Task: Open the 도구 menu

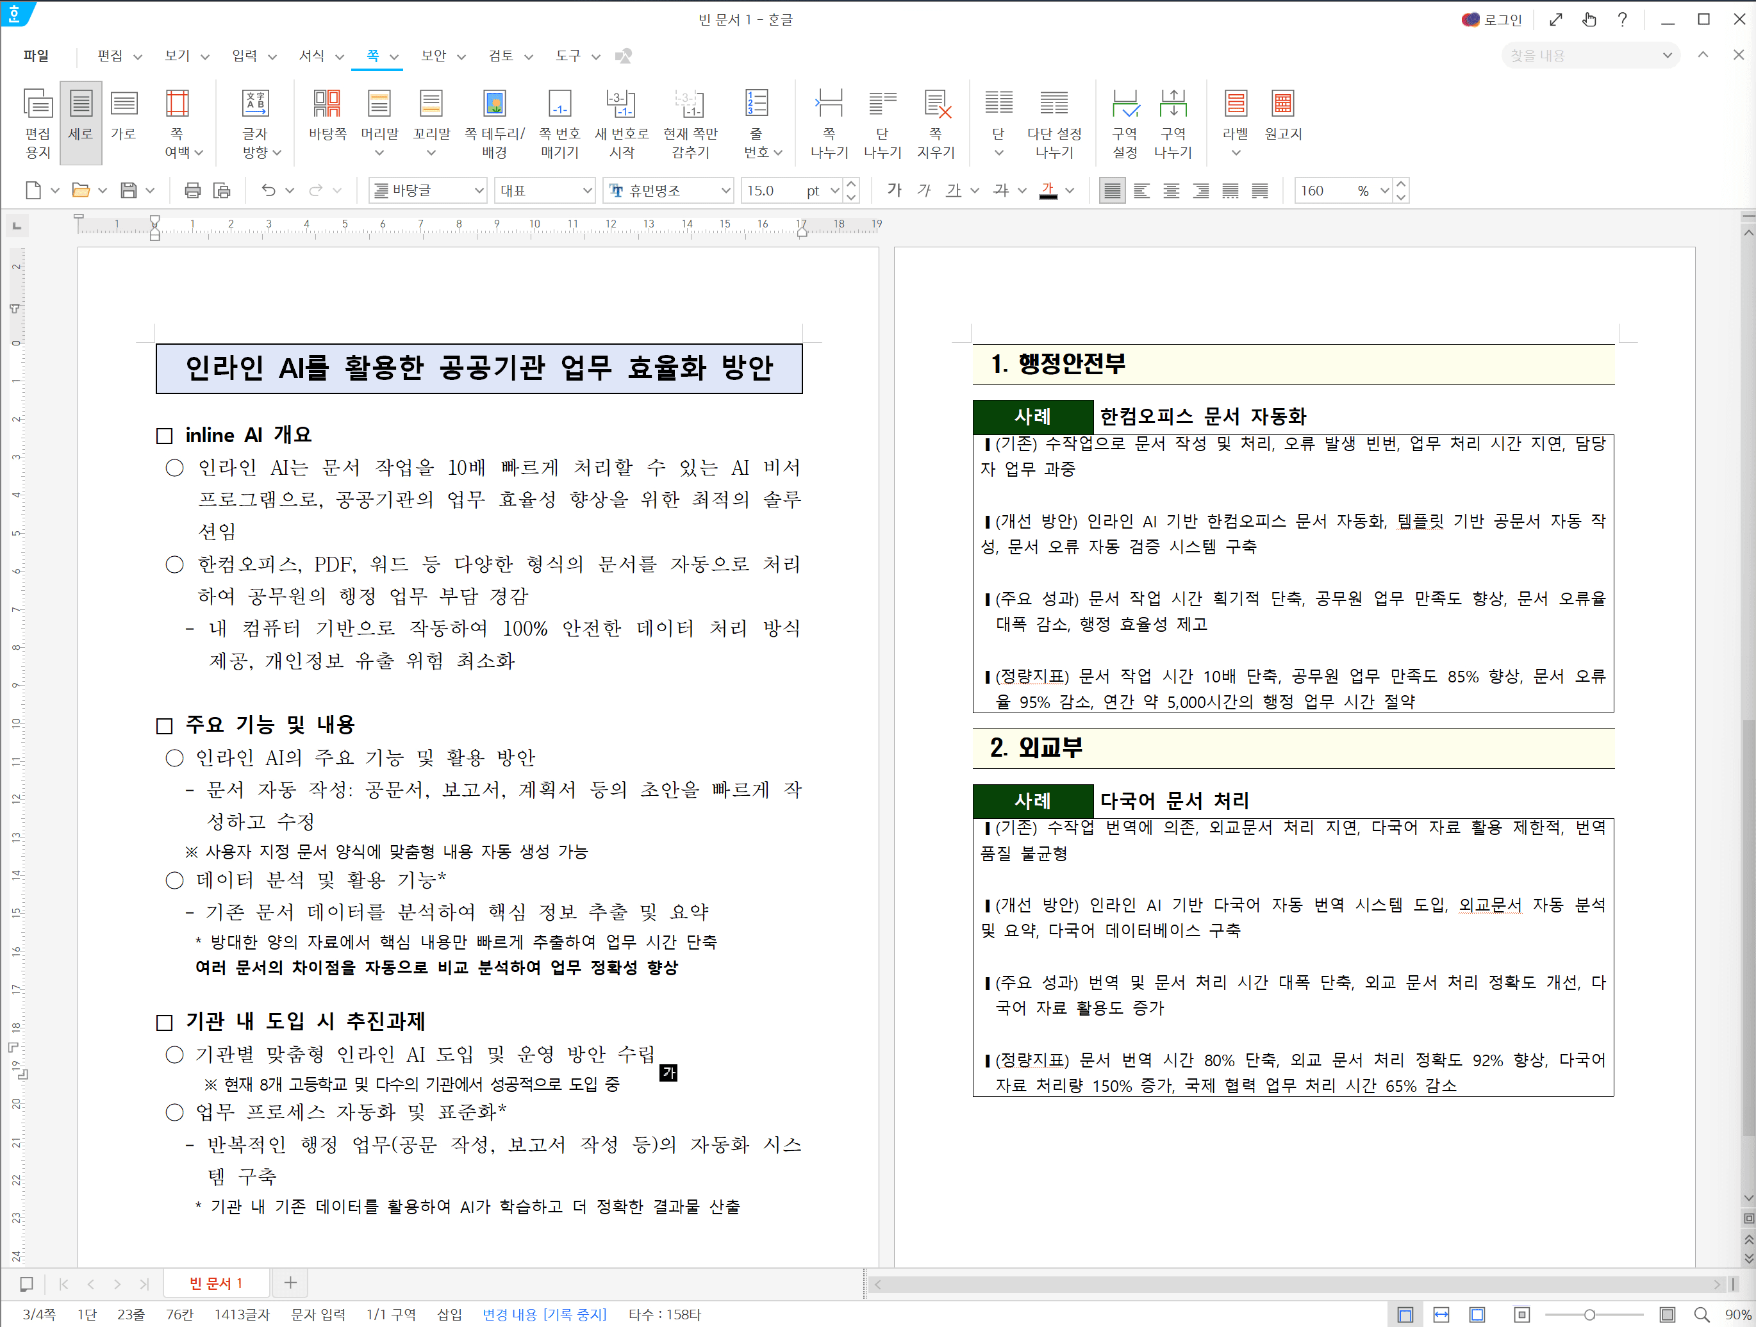Action: (x=570, y=56)
